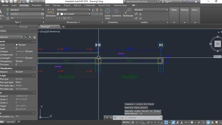Image resolution: width=222 pixels, height=125 pixels.
Task: Toggle object snap in status bar
Action: coord(166,123)
